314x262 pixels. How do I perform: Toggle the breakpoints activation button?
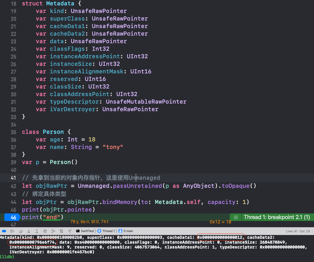click(4, 231)
